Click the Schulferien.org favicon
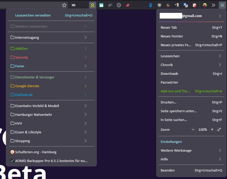227x179 pixels. [12, 152]
